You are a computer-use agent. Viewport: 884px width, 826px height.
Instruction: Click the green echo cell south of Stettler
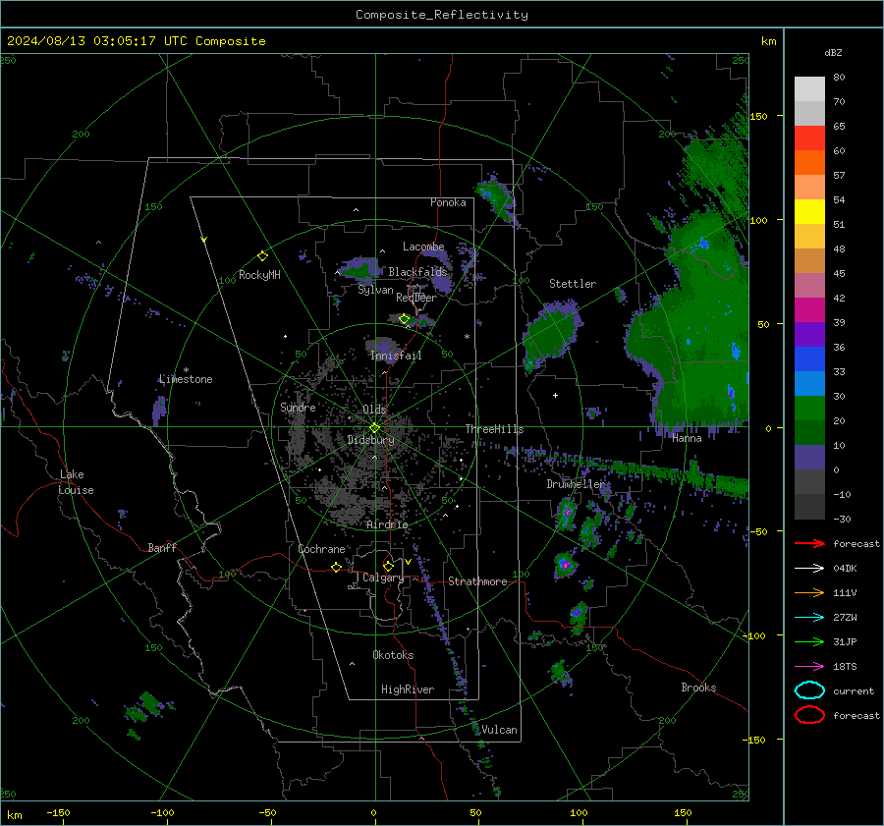pyautogui.click(x=551, y=333)
